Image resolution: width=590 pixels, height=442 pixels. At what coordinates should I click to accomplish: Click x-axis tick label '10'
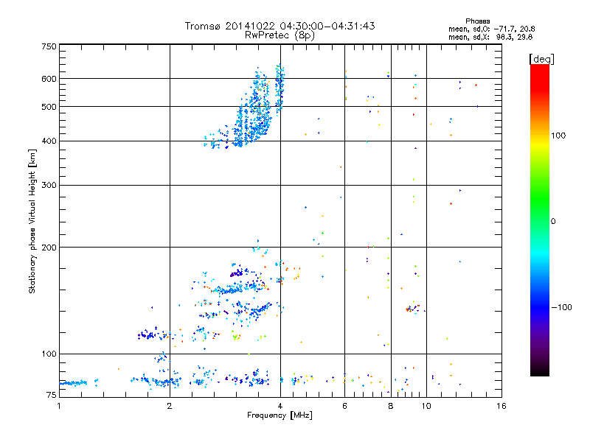point(426,406)
